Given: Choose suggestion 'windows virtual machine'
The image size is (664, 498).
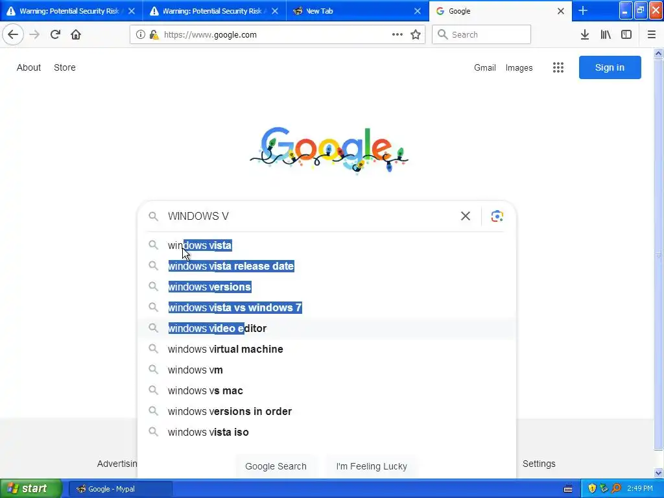Looking at the screenshot, I should pos(326,349).
